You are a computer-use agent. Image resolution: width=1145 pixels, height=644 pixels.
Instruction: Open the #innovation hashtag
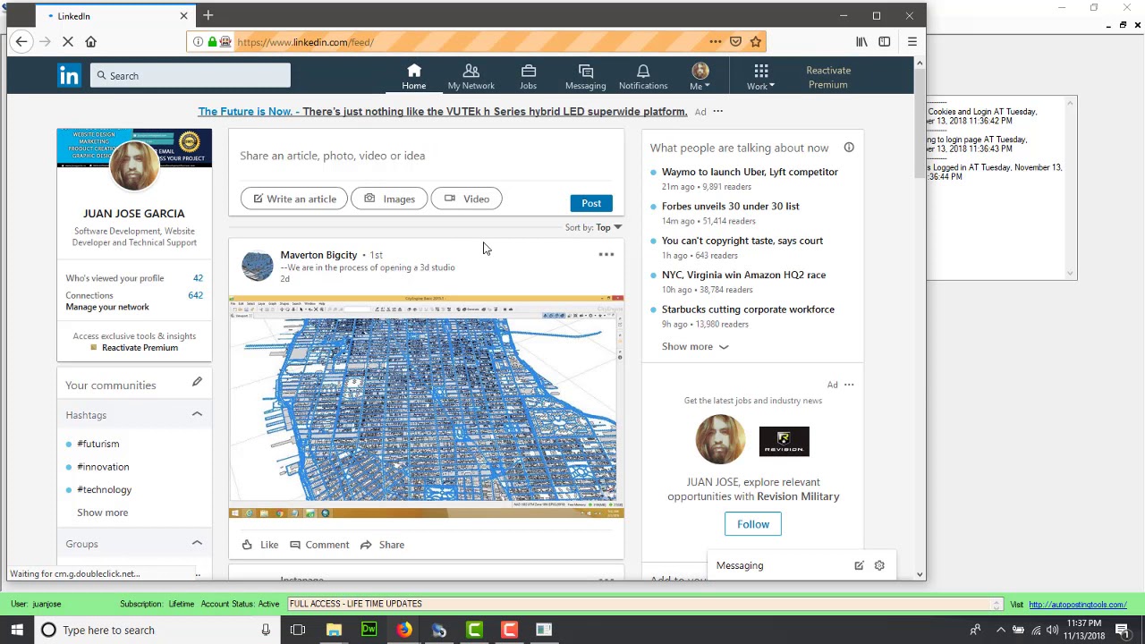[x=103, y=467]
